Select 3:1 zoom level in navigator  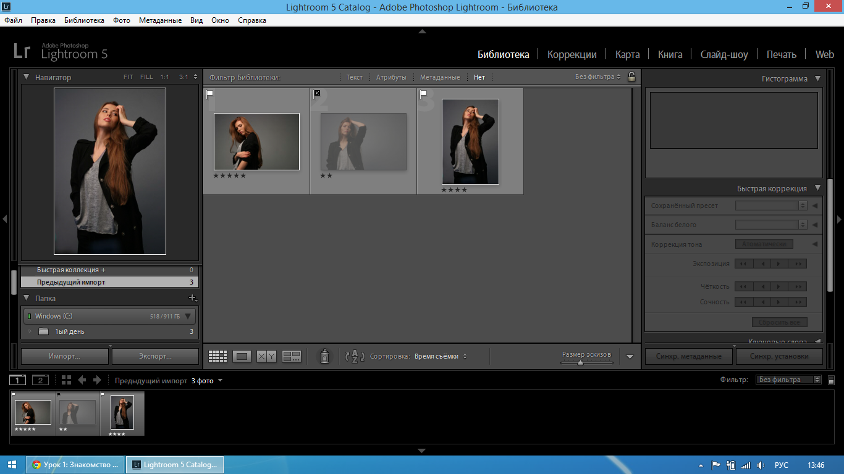point(184,77)
